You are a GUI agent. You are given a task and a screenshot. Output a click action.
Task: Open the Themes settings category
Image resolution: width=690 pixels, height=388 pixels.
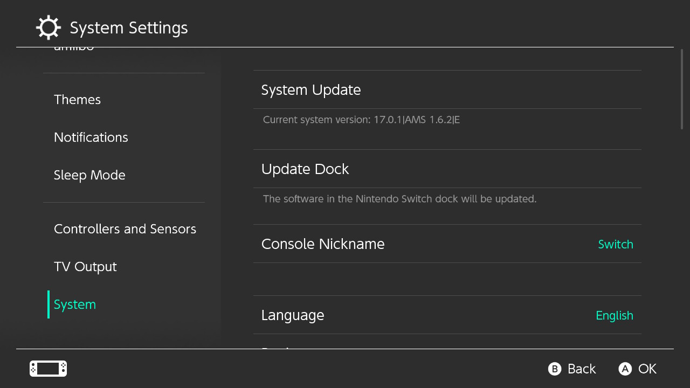coord(77,100)
